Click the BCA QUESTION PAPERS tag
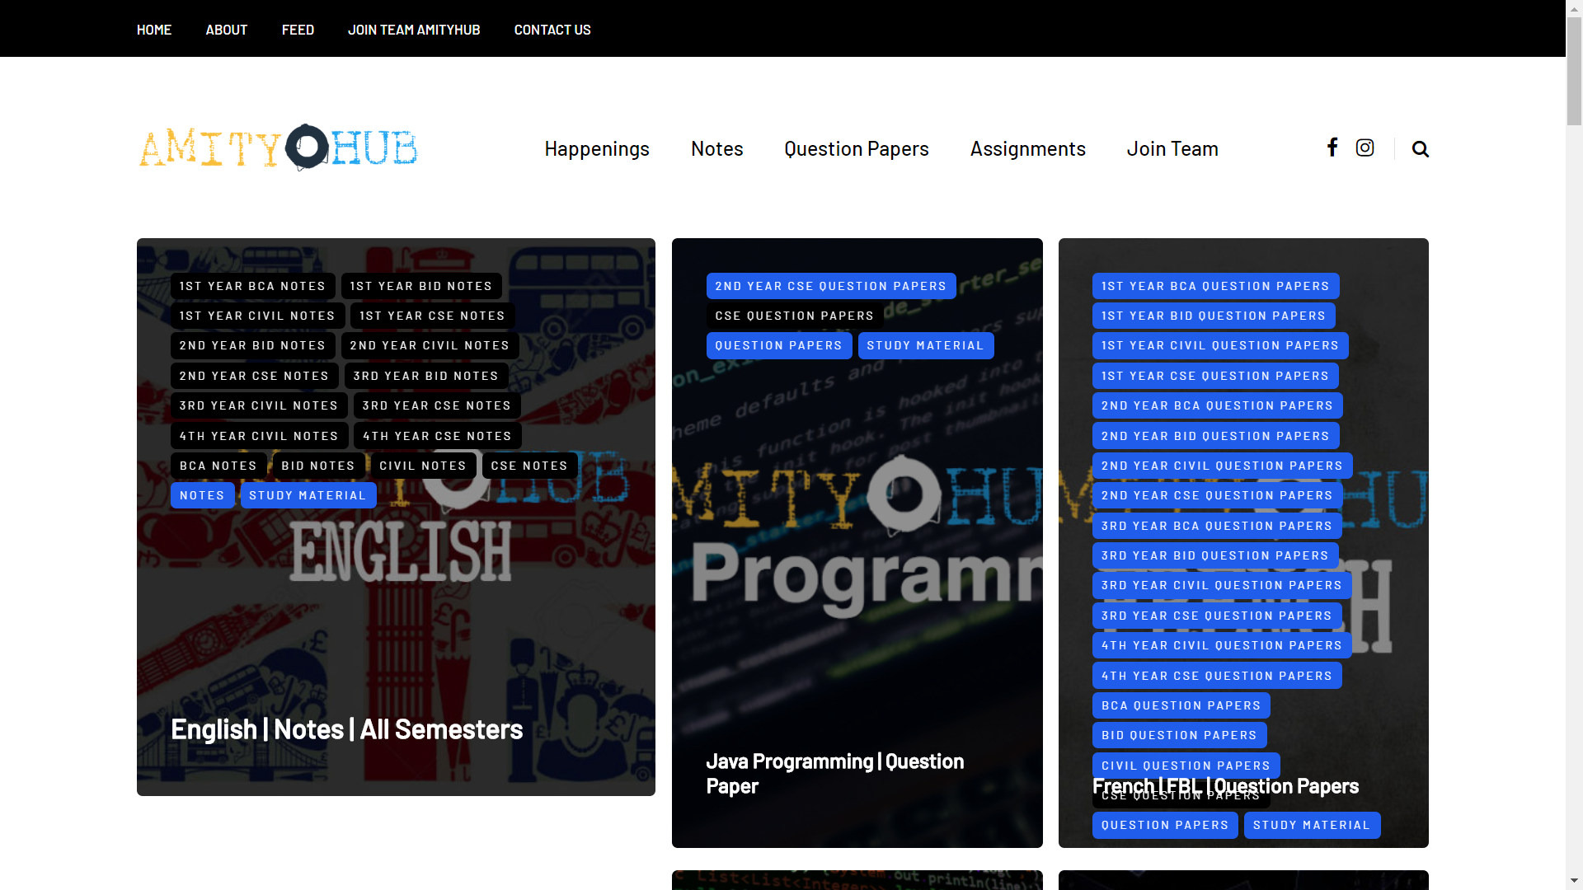1583x890 pixels. [x=1181, y=705]
